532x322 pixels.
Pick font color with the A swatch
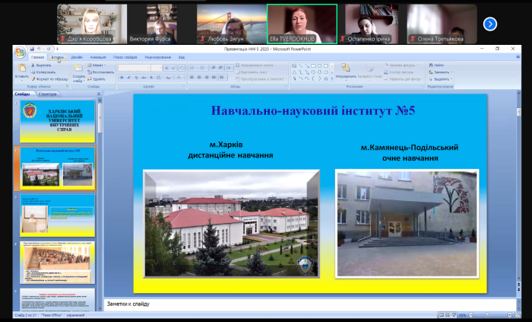point(179,78)
